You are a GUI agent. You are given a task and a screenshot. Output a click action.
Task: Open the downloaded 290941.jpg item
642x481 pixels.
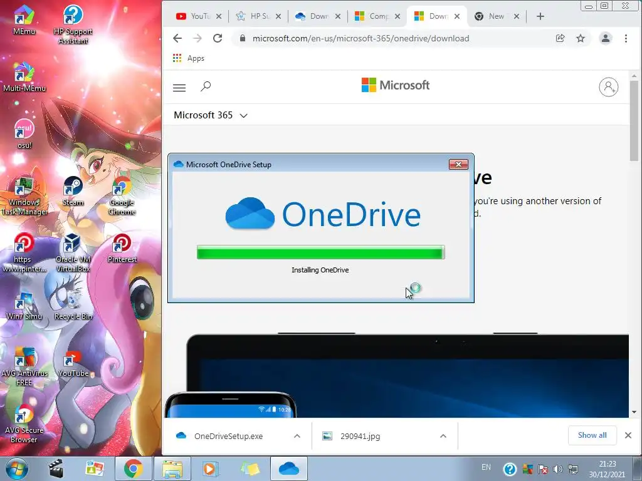pyautogui.click(x=360, y=436)
